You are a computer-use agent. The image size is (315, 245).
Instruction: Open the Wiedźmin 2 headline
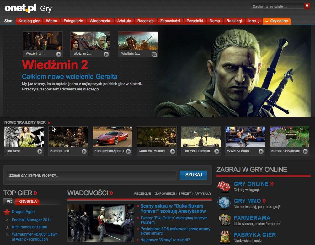(x=55, y=65)
